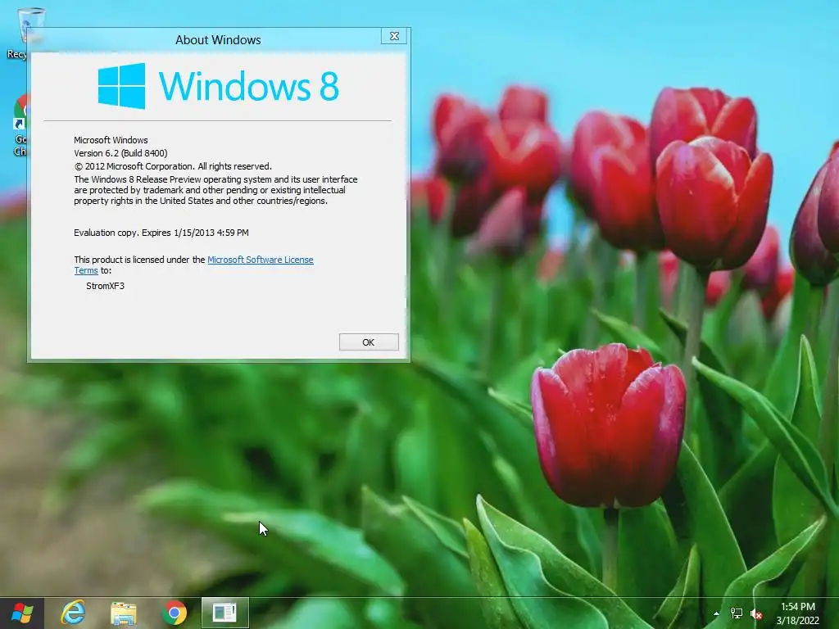Close the About Windows dialog

(x=394, y=36)
